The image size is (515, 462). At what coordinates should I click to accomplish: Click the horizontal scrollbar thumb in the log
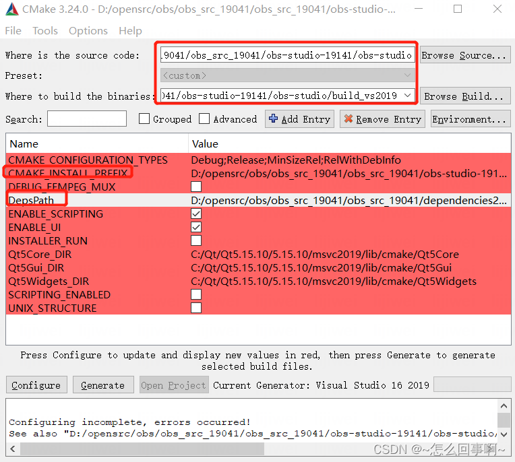click(142, 449)
